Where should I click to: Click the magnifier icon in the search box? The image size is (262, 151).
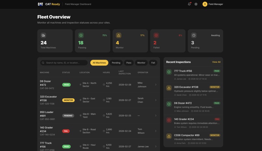tap(43, 63)
